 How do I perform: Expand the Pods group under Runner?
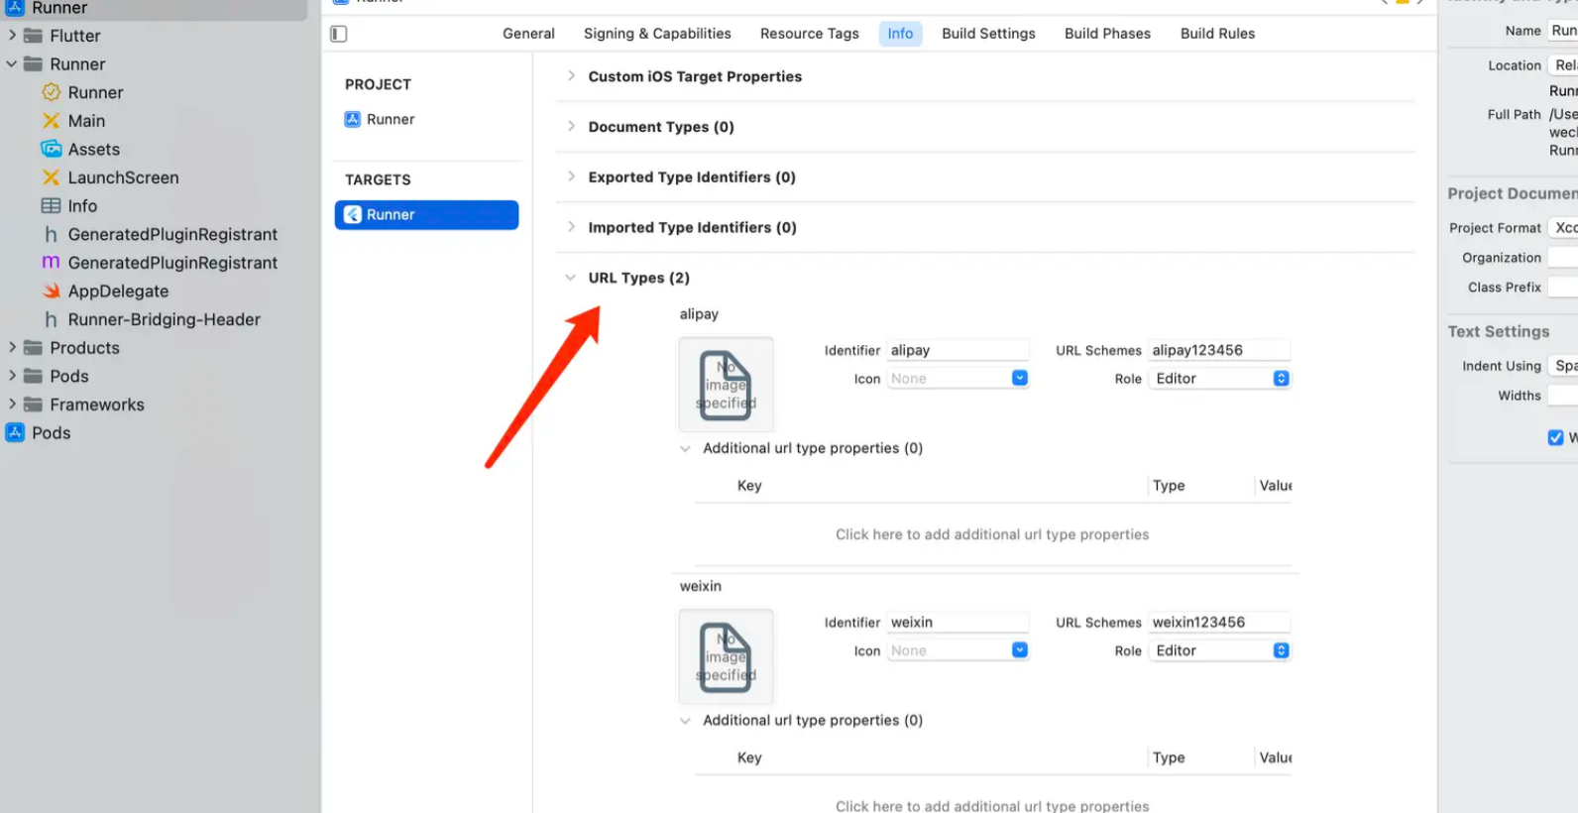tap(12, 377)
